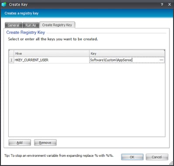The height and width of the screenshot is (166, 174).
Task: Open help with the question mark button
Action: click(x=162, y=4)
